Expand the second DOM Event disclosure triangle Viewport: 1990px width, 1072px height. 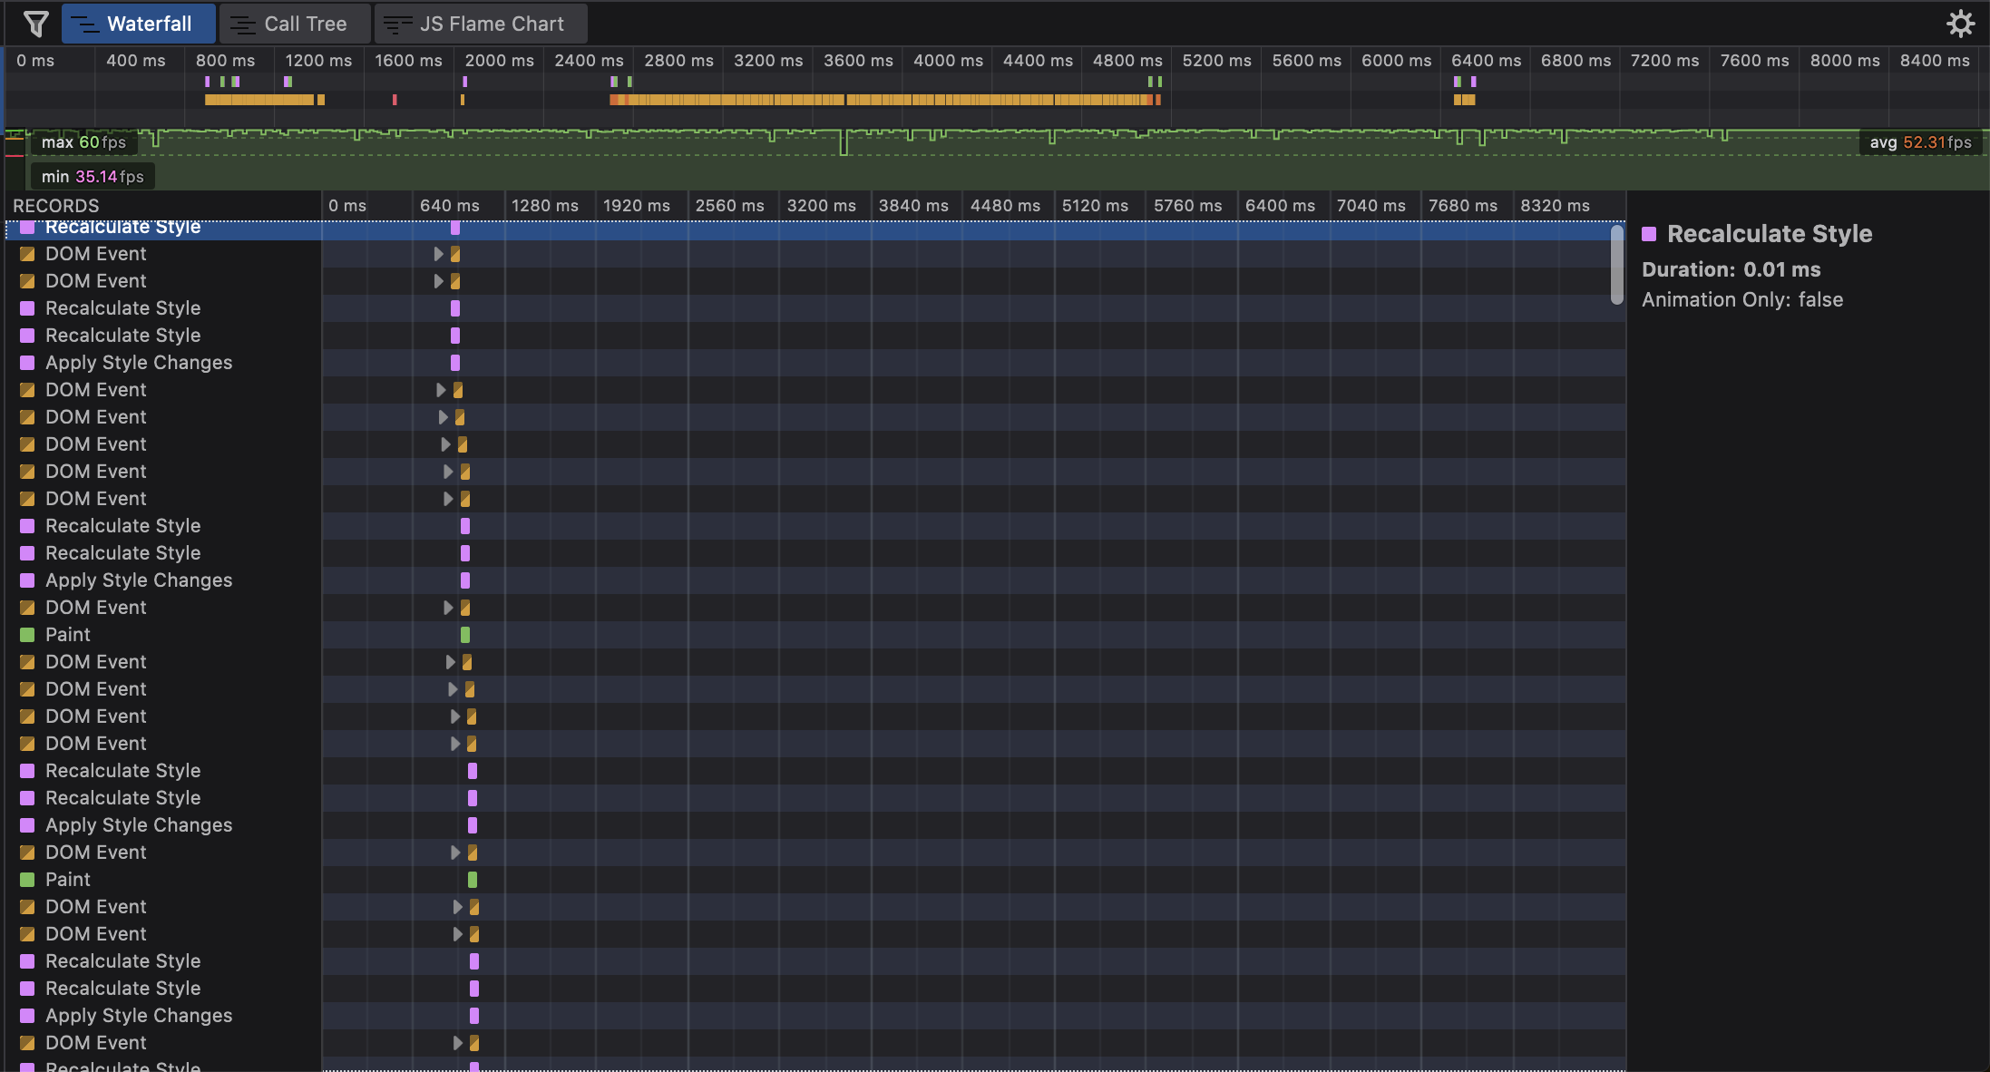click(x=438, y=281)
